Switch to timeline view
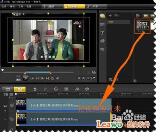 coord(20,89)
